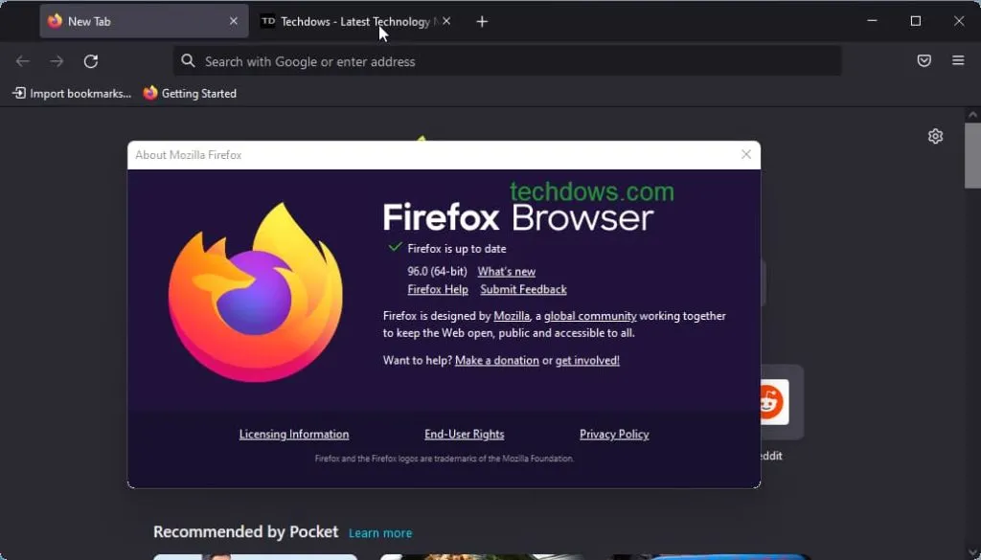Viewport: 981px width, 560px height.
Task: Focus the Search with Google address bar
Action: pos(507,61)
